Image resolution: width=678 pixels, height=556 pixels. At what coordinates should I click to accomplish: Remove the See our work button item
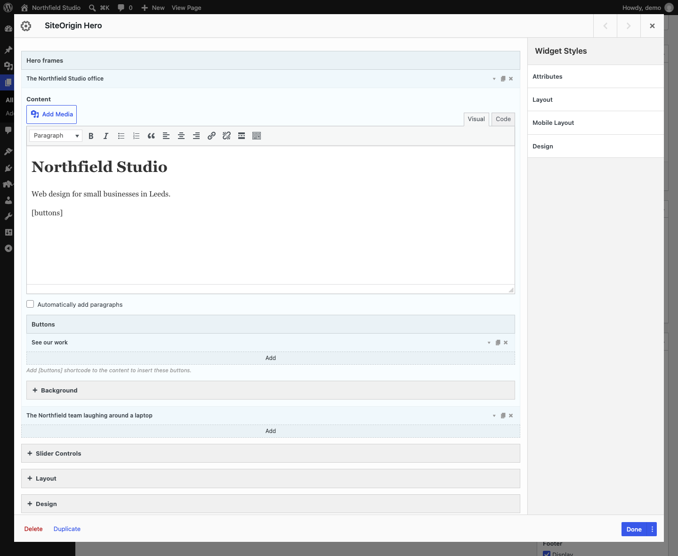(x=506, y=343)
